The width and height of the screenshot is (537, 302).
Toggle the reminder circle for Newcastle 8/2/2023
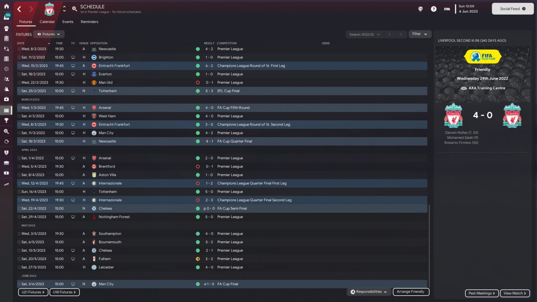click(19, 49)
